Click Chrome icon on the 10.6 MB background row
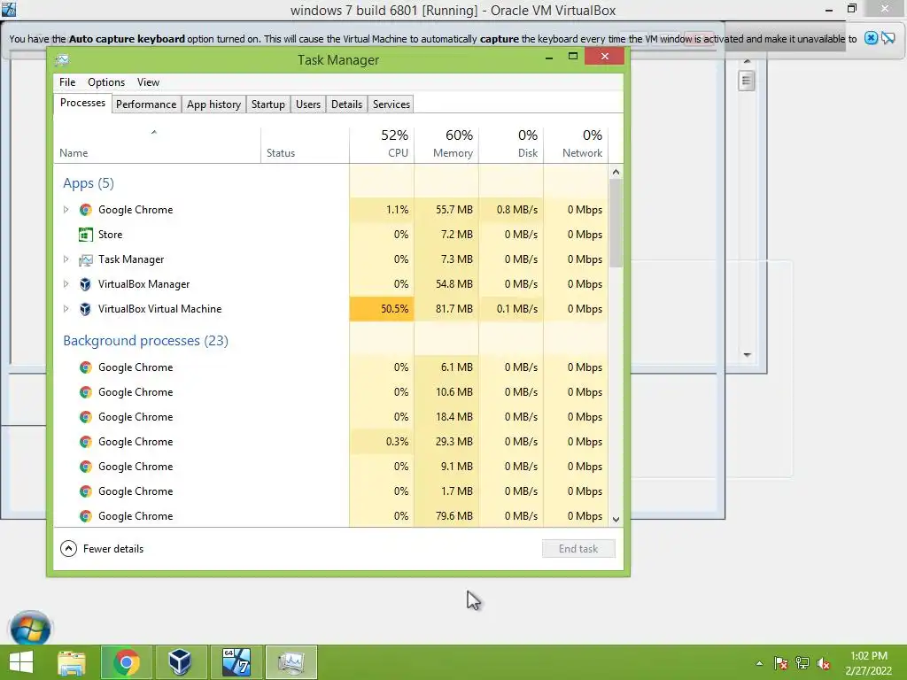The height and width of the screenshot is (680, 907). 86,392
